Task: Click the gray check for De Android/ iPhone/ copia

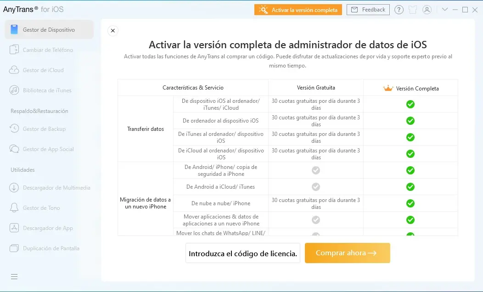Action: point(316,170)
